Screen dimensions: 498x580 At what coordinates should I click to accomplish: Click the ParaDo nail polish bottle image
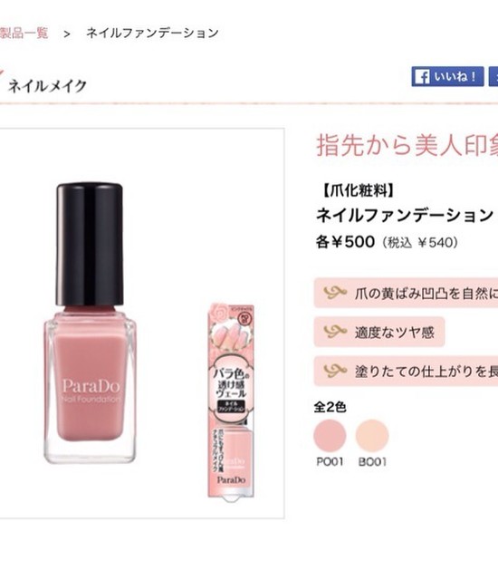pos(90,323)
